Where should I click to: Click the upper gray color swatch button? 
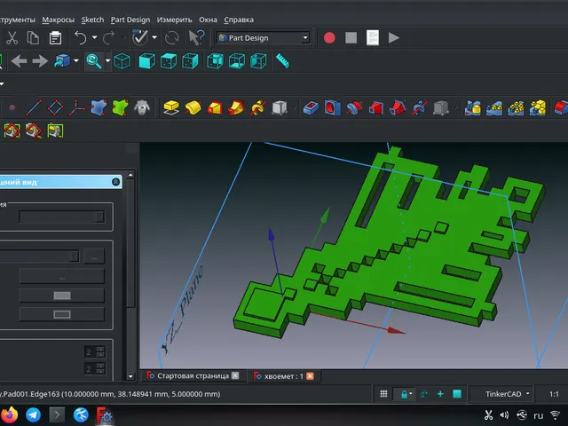tap(62, 296)
